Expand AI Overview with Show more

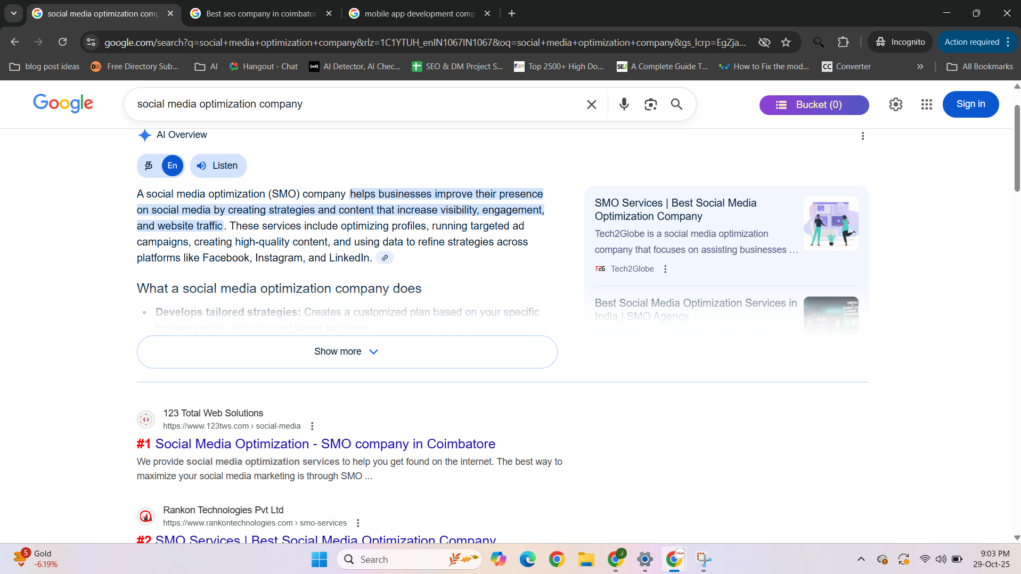tap(347, 351)
